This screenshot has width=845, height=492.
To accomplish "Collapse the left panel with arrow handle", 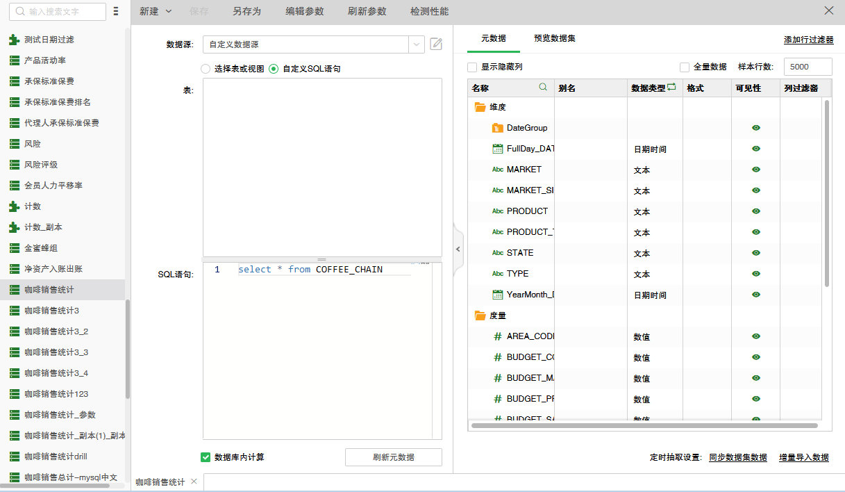I will [x=458, y=249].
